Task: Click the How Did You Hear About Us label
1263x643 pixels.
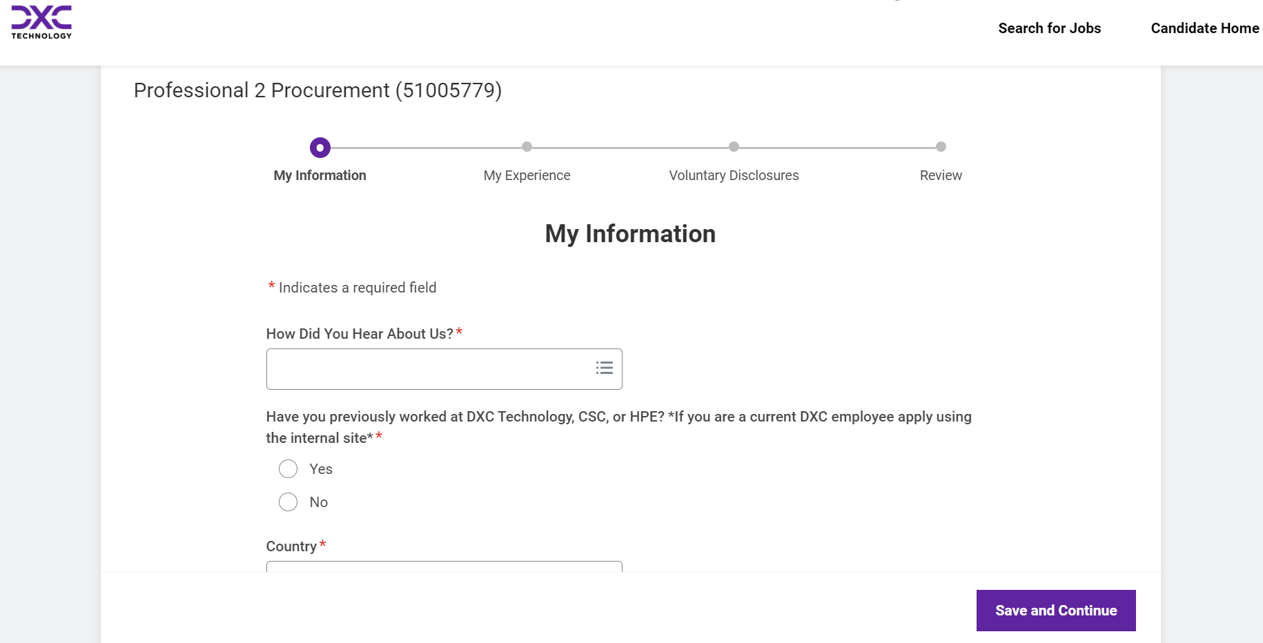Action: click(360, 334)
